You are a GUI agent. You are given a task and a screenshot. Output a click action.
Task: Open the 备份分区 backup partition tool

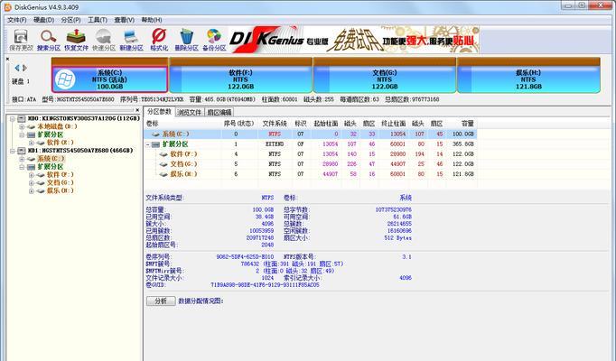click(214, 40)
